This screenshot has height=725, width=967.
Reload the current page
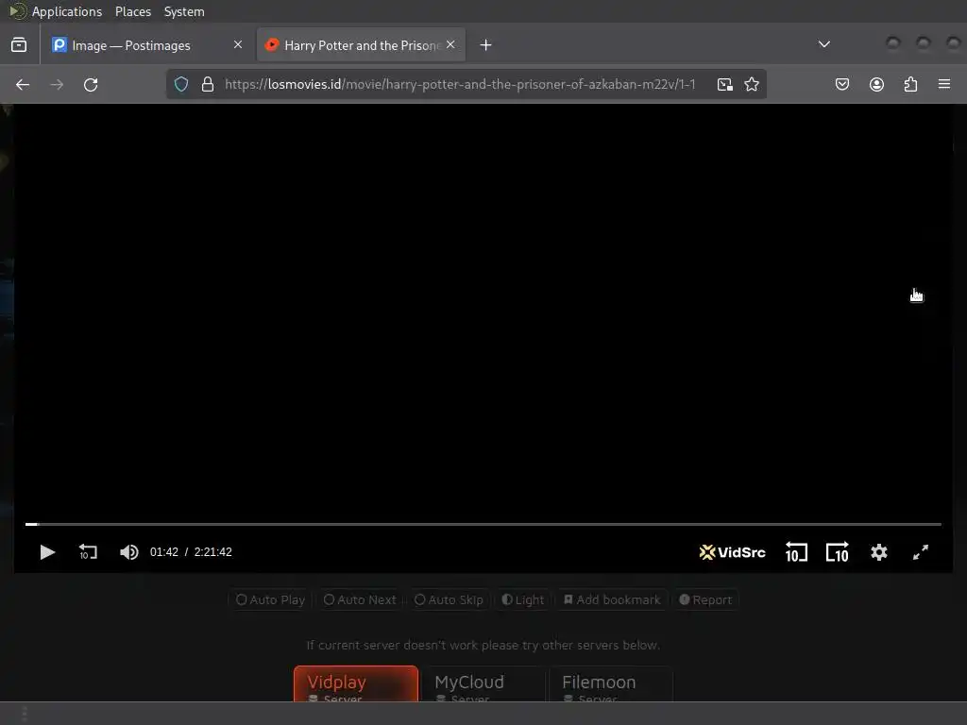pyautogui.click(x=91, y=84)
